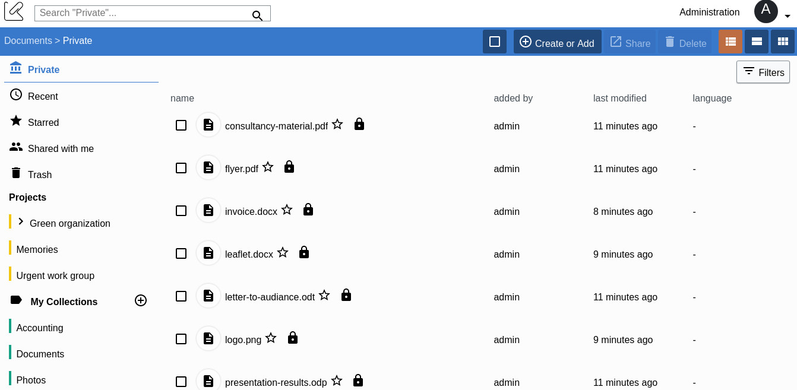Click lock icon next to flyer.pdf
The height and width of the screenshot is (390, 797).
click(289, 167)
